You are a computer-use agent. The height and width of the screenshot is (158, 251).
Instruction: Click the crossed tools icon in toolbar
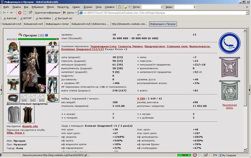click(x=31, y=13)
